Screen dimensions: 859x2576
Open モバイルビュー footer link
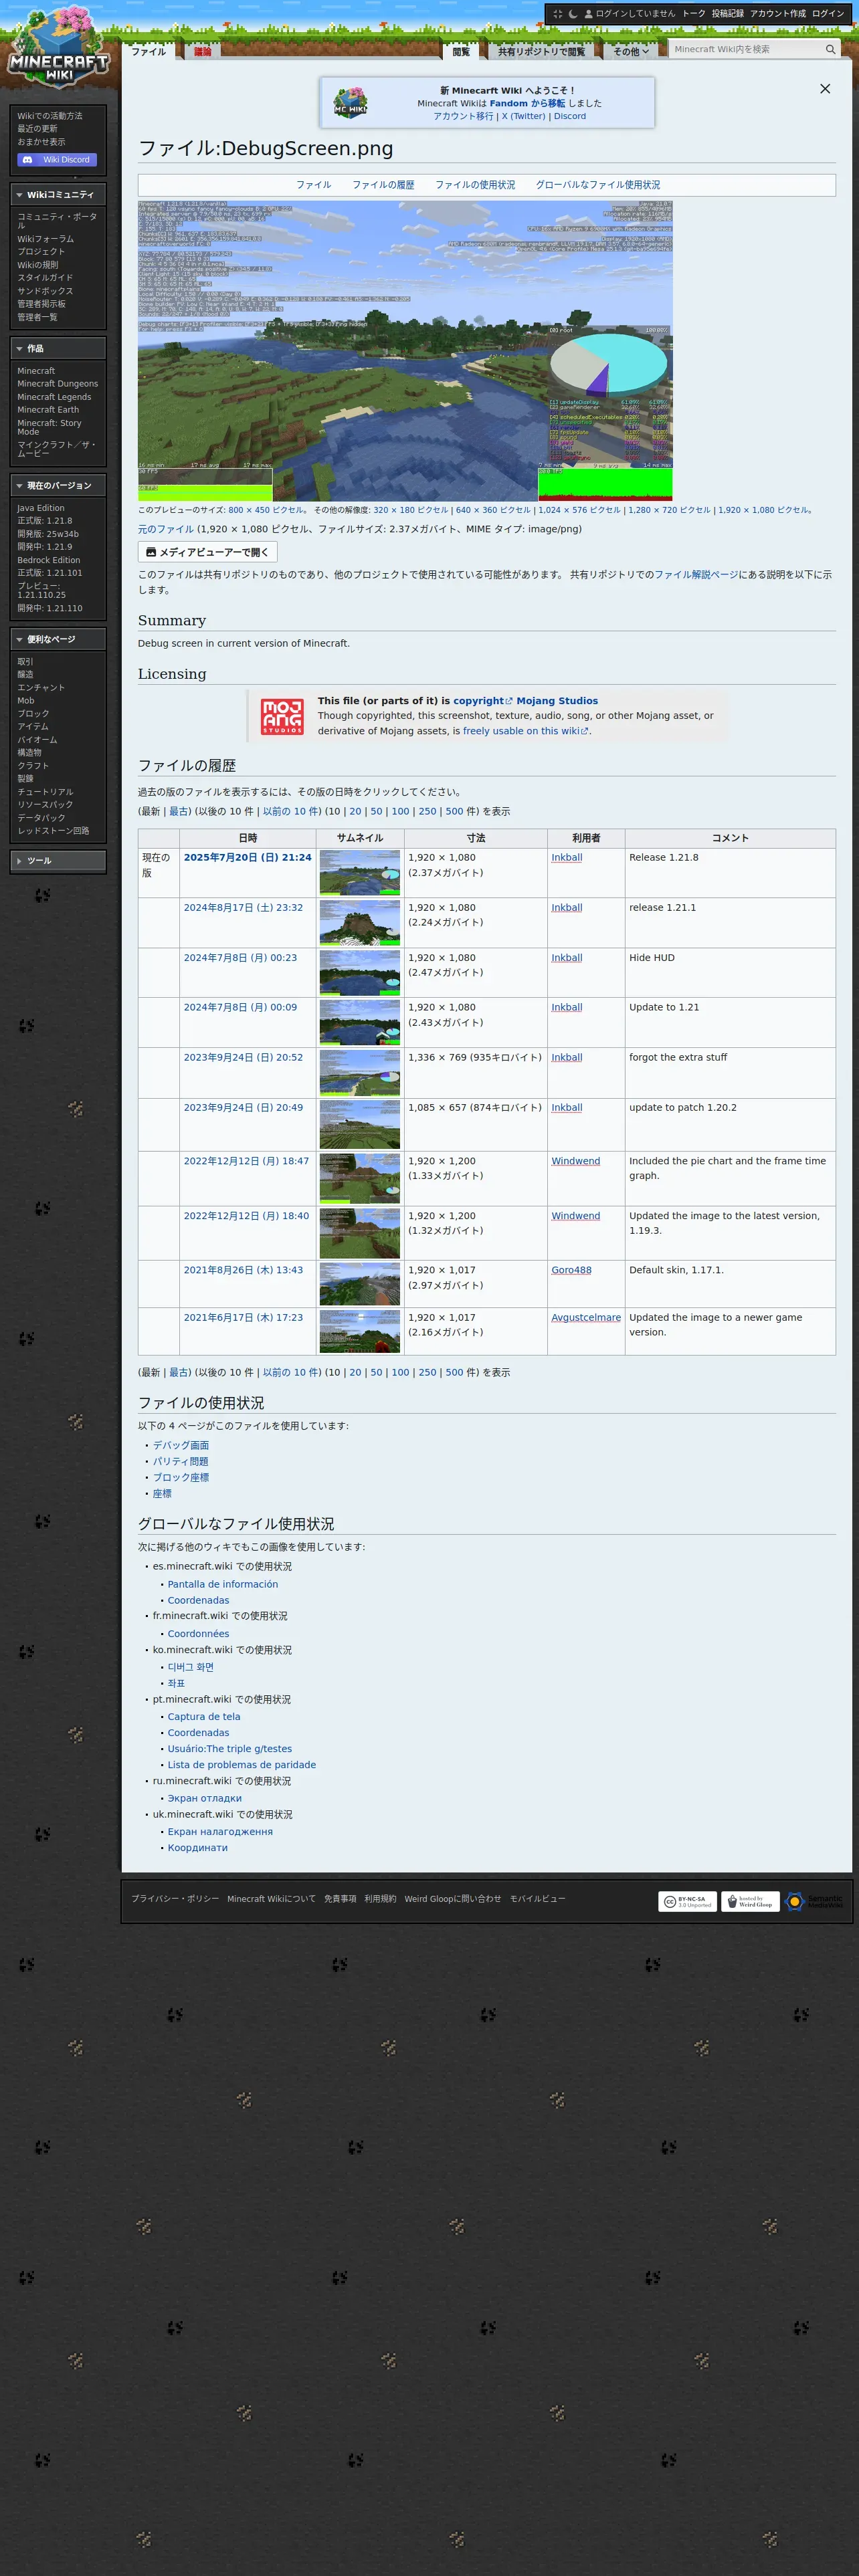537,1899
